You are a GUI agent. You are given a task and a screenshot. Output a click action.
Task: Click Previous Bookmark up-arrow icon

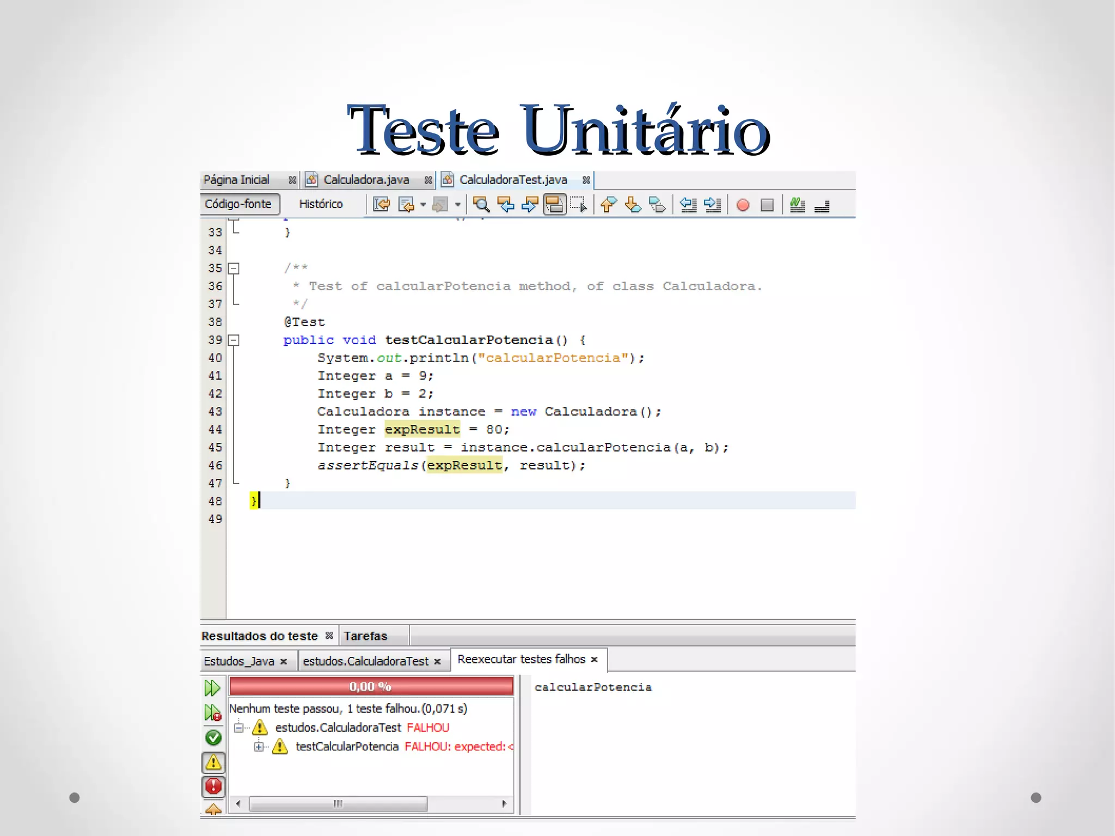click(x=608, y=205)
